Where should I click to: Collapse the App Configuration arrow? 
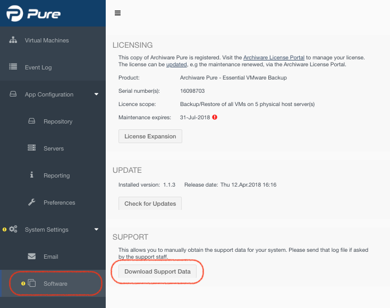pyautogui.click(x=97, y=94)
